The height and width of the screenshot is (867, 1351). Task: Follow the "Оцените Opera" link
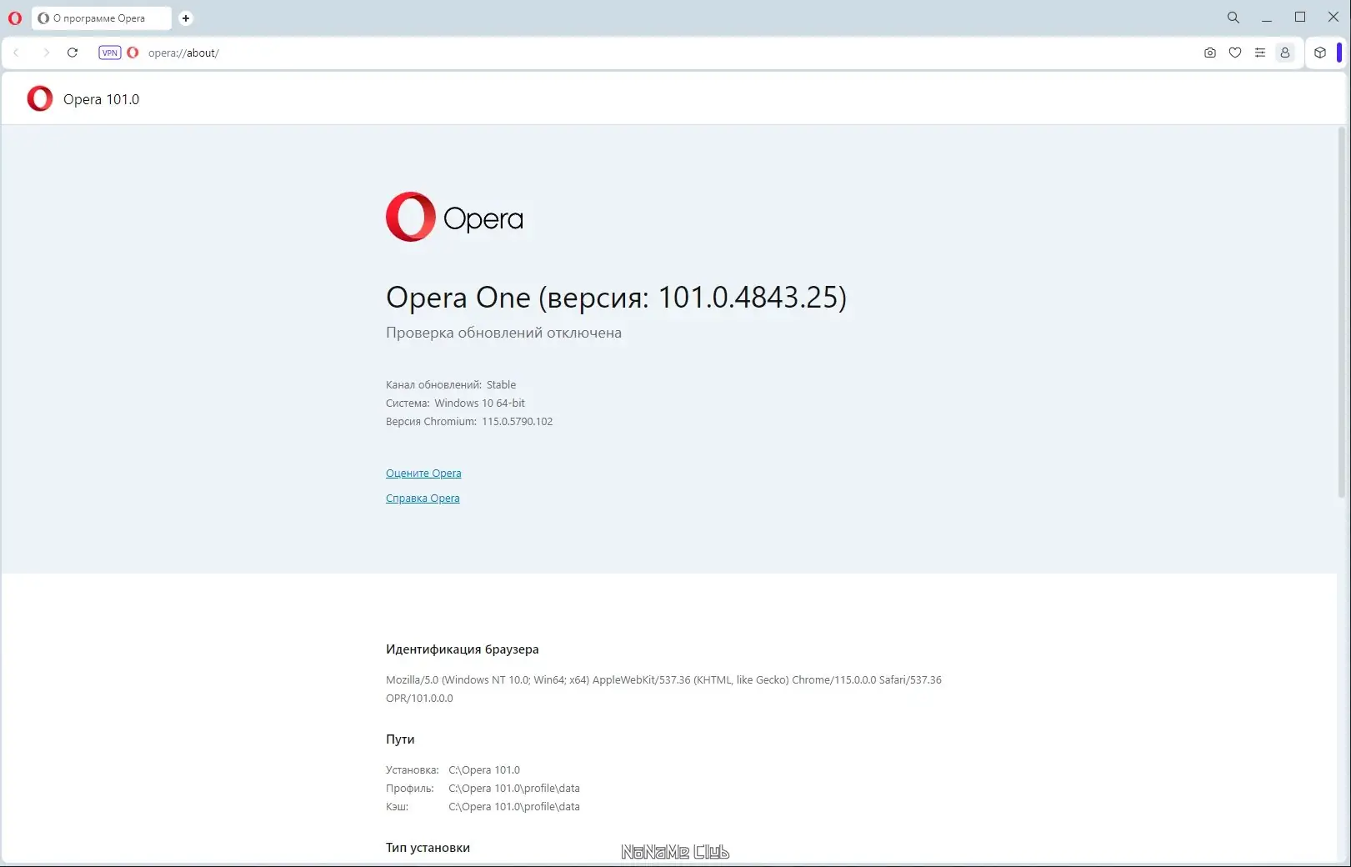(423, 474)
